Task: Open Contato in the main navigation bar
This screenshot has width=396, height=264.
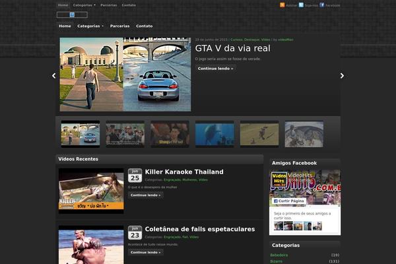Action: (144, 26)
